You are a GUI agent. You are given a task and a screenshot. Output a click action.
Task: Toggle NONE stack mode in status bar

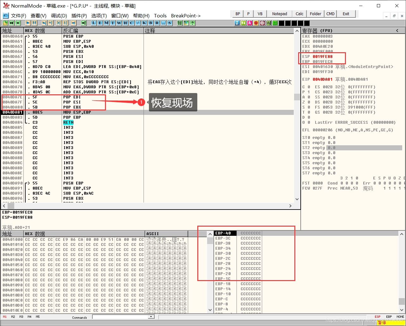pyautogui.click(x=400, y=317)
